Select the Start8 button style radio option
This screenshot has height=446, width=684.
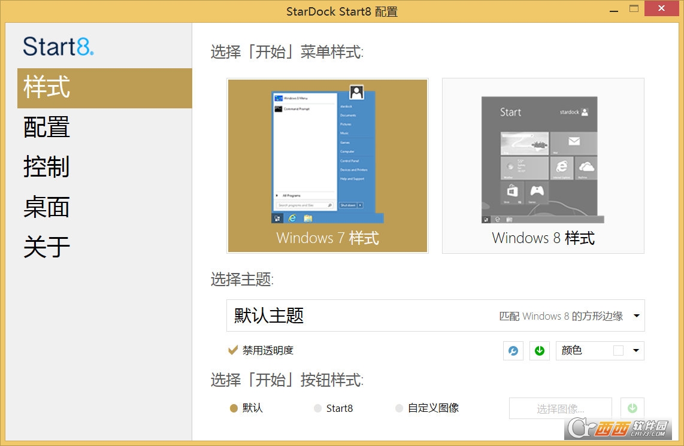click(317, 408)
